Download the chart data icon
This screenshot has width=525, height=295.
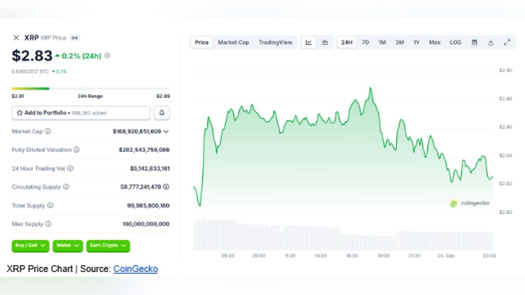[x=490, y=42]
